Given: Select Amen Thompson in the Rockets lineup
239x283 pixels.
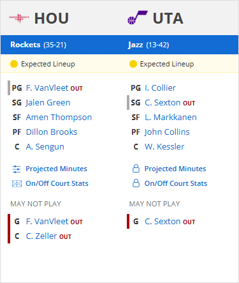Looking at the screenshot, I should click(59, 118).
